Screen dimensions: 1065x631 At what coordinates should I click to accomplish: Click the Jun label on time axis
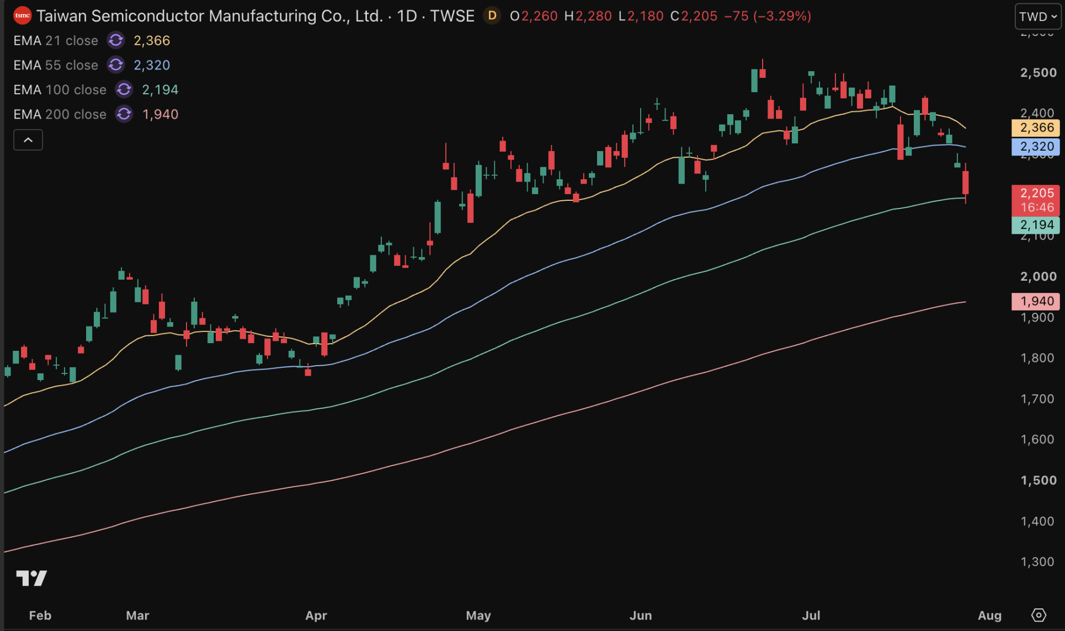click(x=641, y=616)
